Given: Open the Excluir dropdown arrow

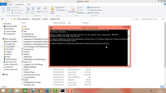Looking at the screenshot, I should click(x=39, y=13).
